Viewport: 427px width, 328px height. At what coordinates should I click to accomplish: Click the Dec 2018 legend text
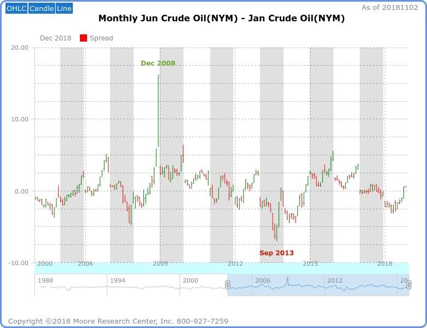pos(55,38)
